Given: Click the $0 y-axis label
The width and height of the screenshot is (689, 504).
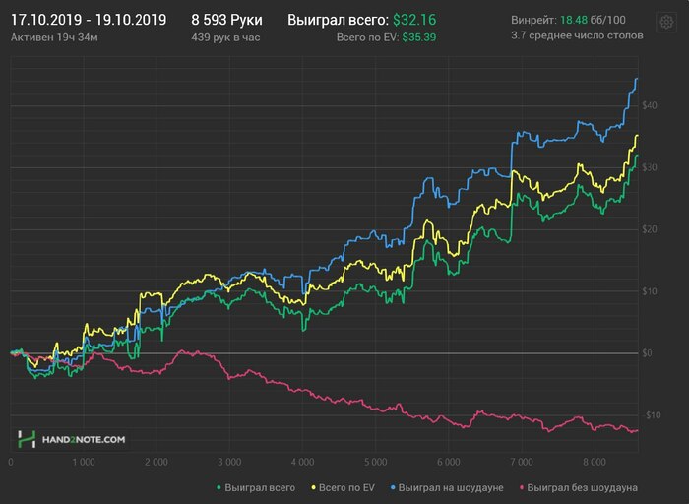Looking at the screenshot, I should 647,353.
